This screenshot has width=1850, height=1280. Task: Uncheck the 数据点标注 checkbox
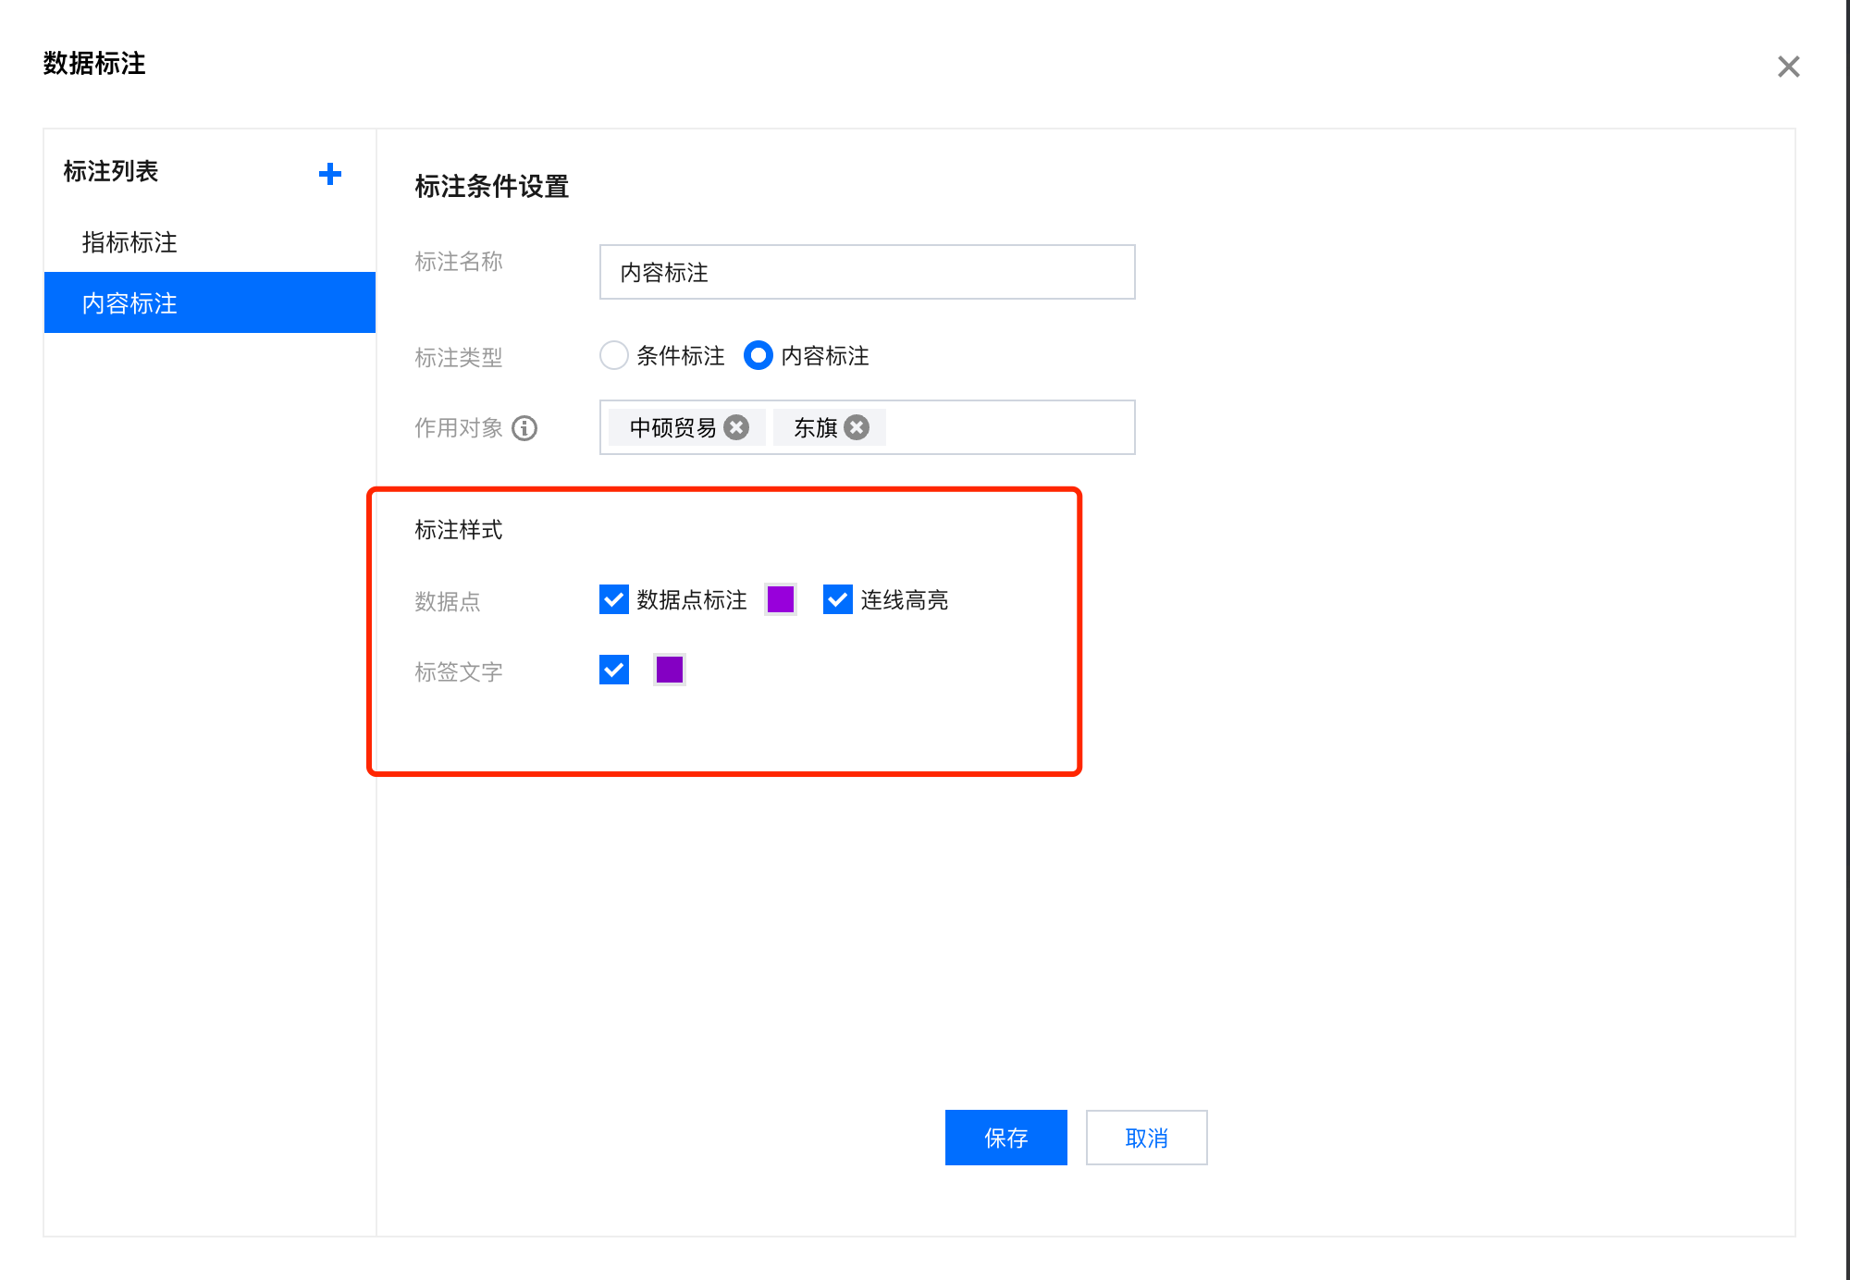tap(614, 599)
